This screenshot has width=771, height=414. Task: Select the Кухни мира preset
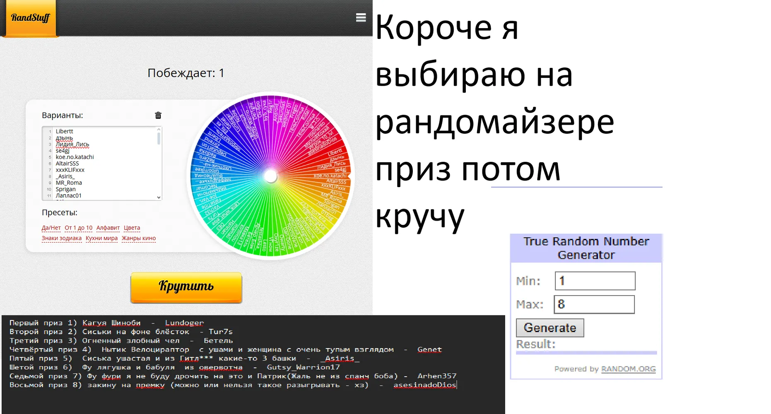101,238
